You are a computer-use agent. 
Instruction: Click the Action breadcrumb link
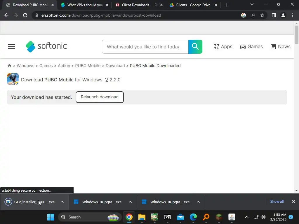pos(64,66)
